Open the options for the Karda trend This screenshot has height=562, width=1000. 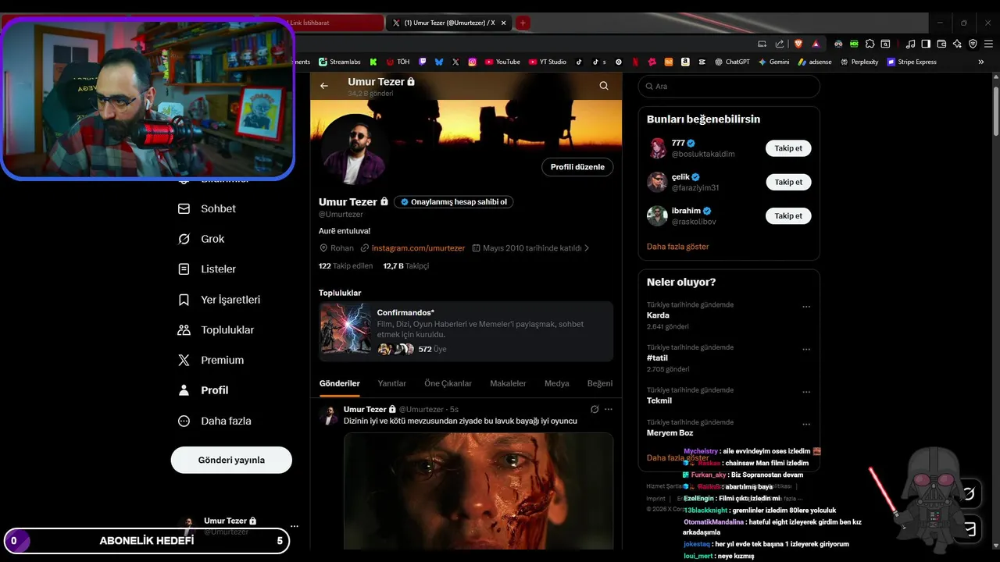[x=806, y=307]
